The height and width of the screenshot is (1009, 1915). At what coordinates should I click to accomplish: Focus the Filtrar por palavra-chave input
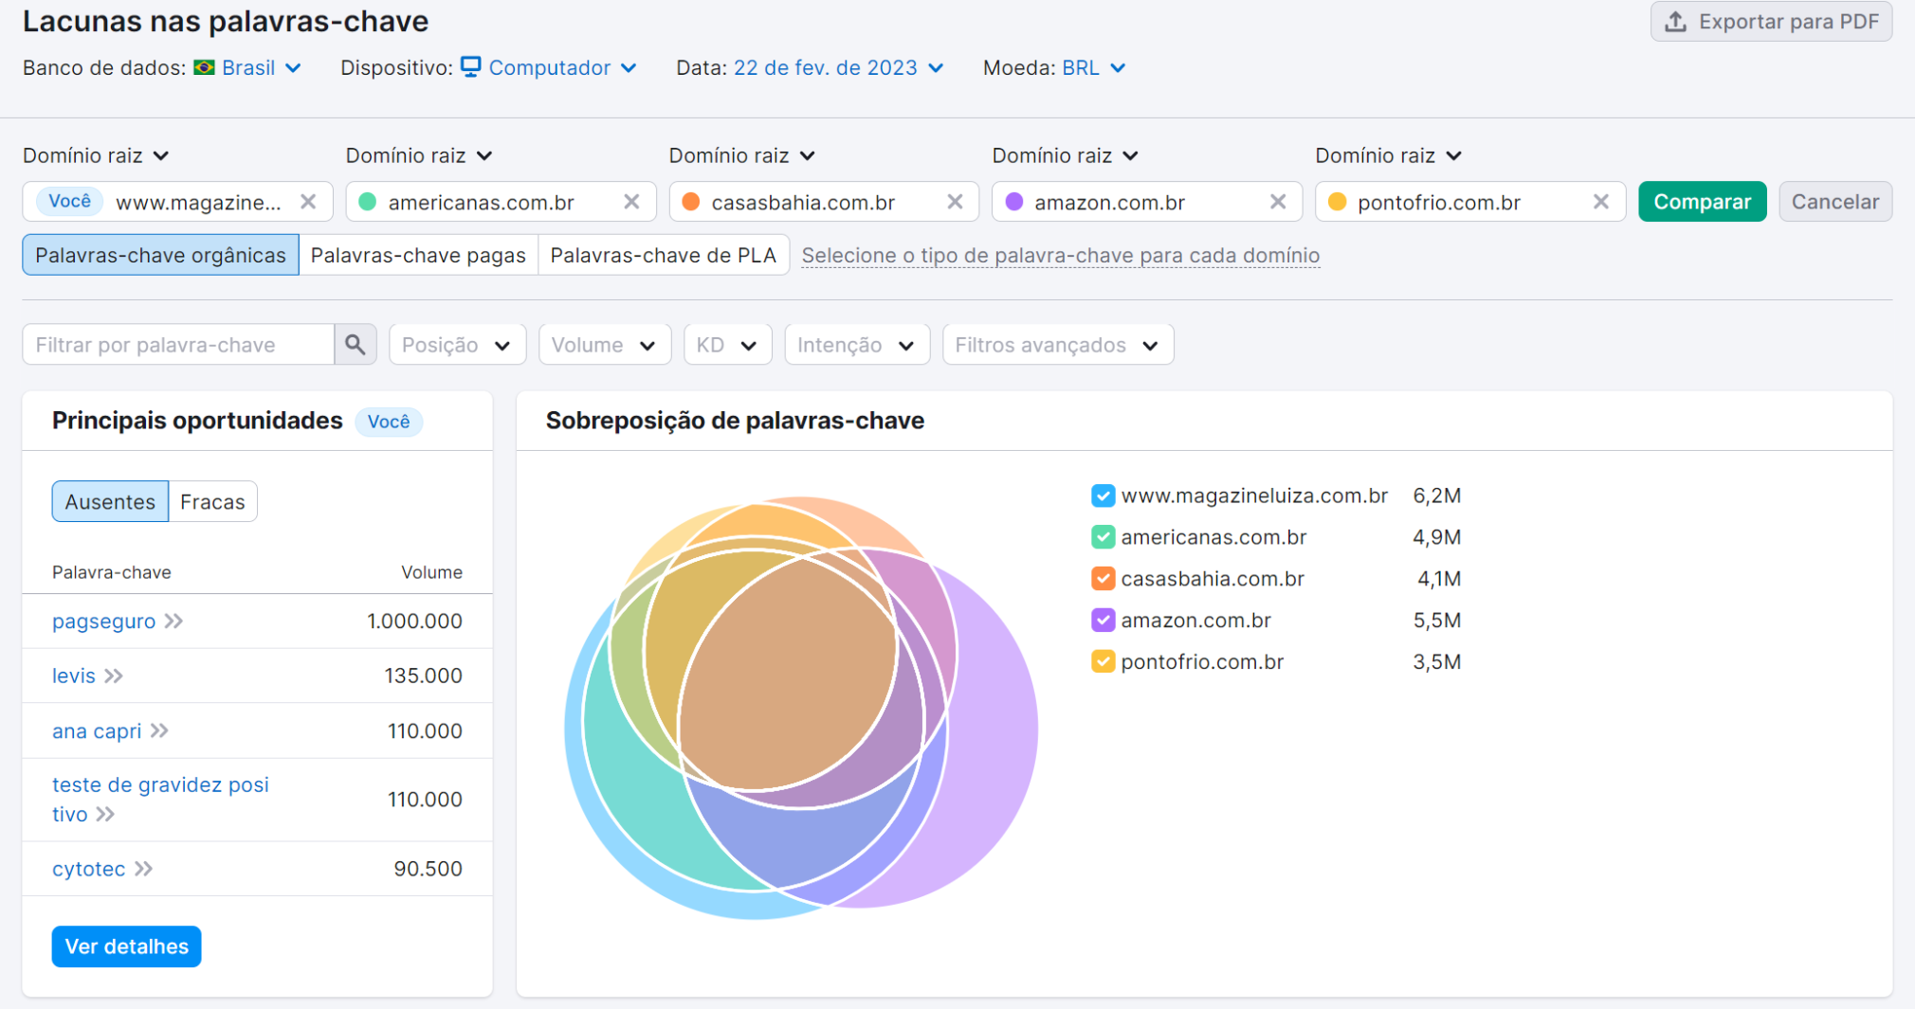click(x=178, y=345)
